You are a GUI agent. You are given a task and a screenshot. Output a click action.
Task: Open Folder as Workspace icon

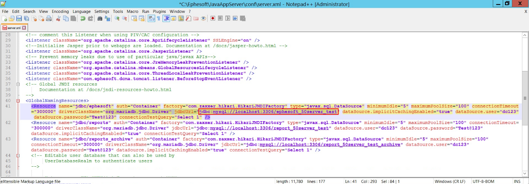pyautogui.click(x=196, y=18)
